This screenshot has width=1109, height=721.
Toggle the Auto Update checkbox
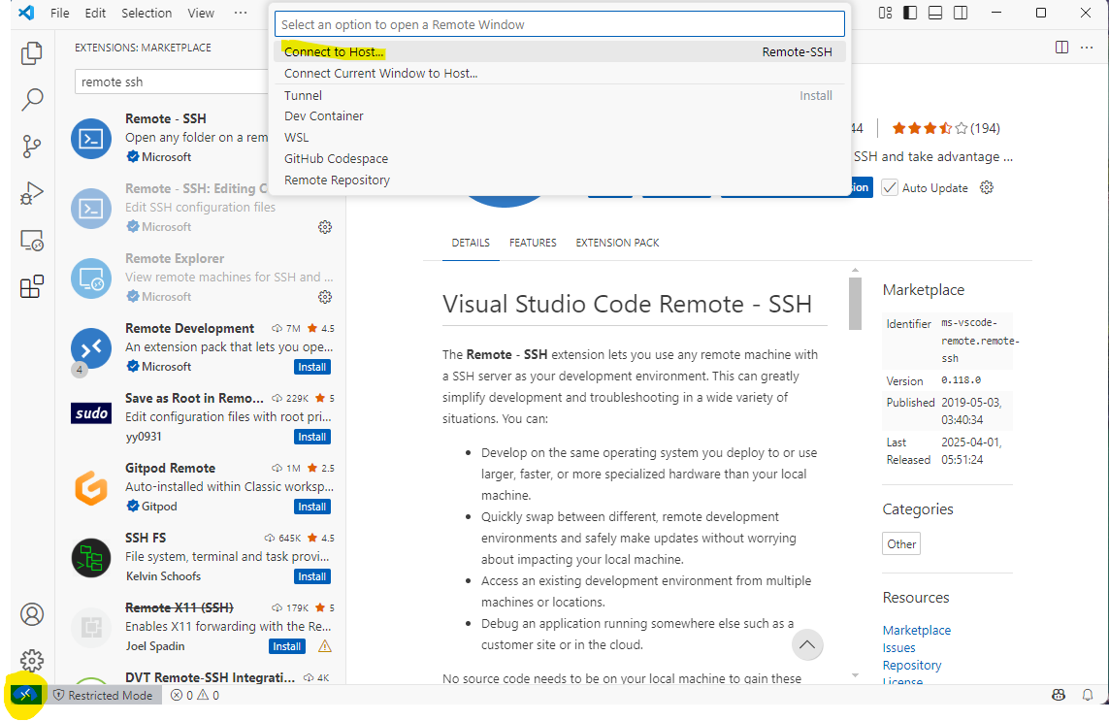889,187
